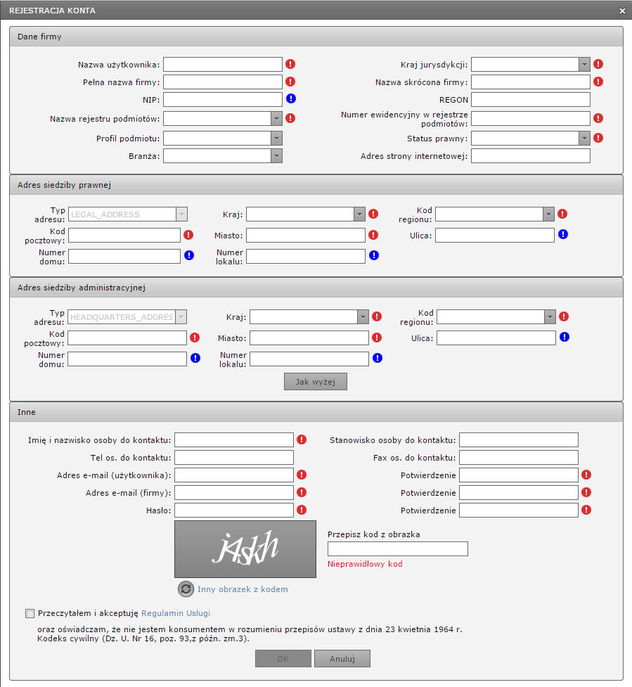Screen dimensions: 632x687
Task: Click blue info icon beside NIP field
Action: [x=291, y=98]
